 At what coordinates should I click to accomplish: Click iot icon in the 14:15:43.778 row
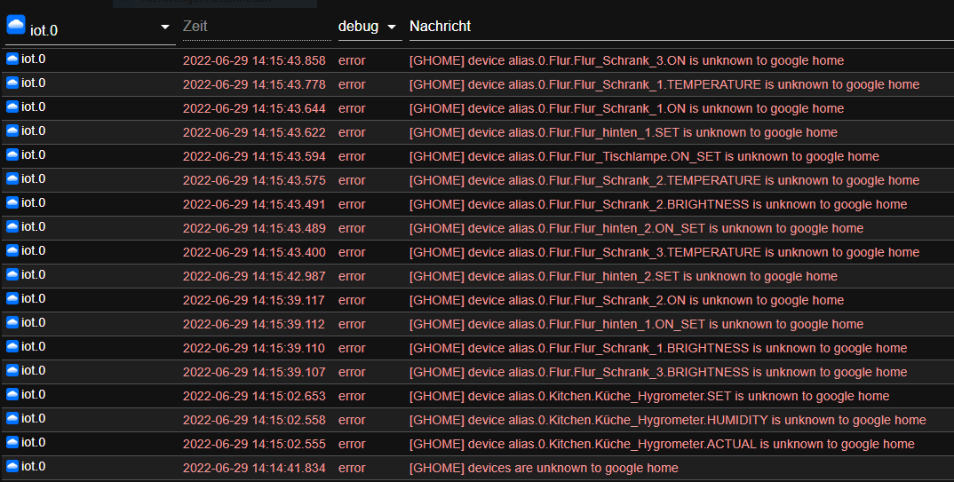tap(12, 83)
